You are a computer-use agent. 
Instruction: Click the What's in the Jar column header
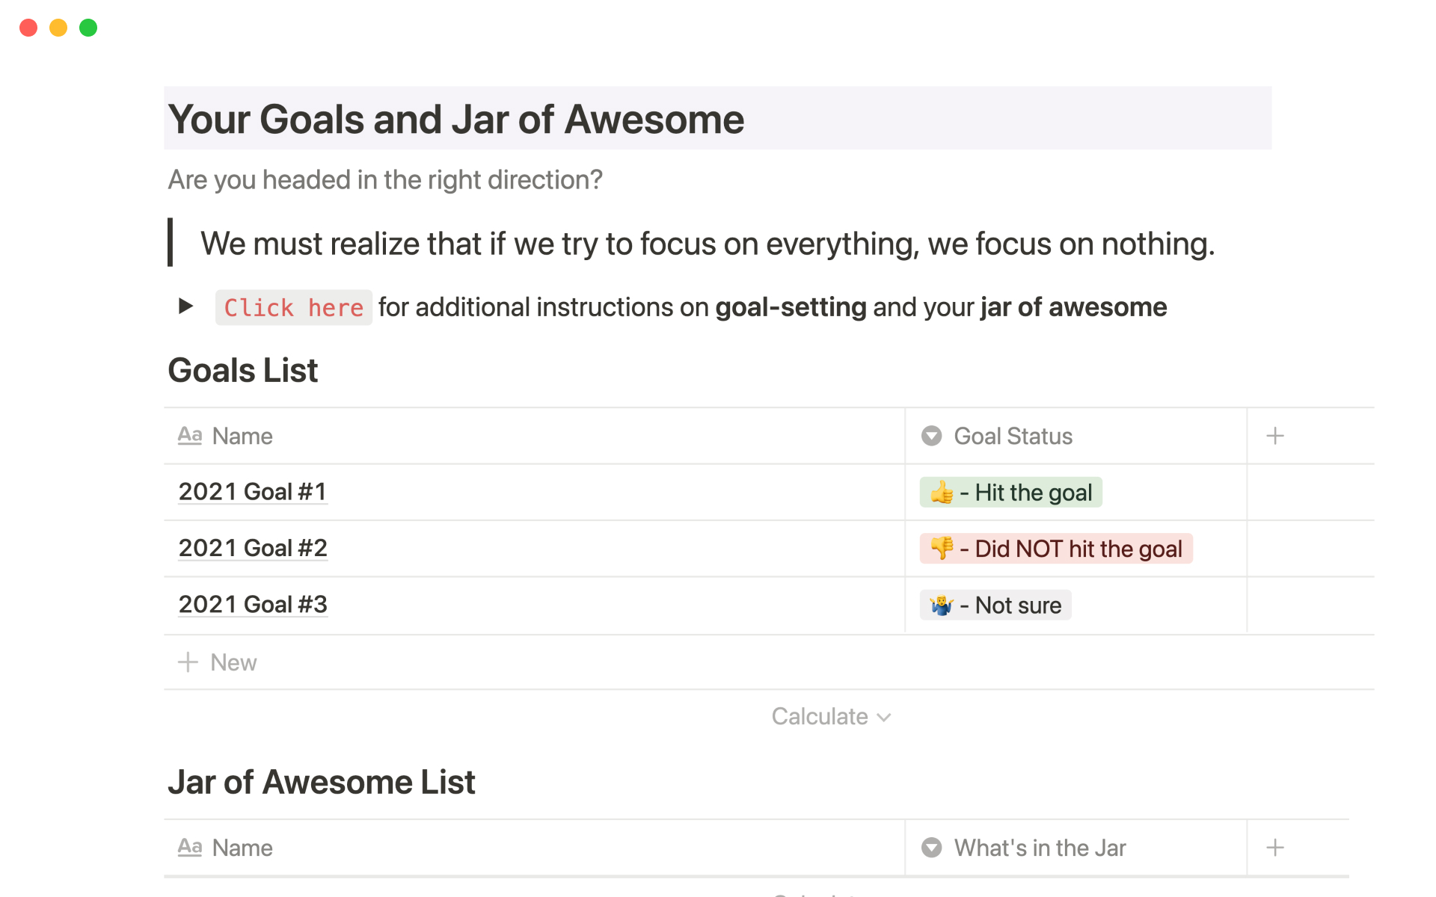(x=1040, y=848)
